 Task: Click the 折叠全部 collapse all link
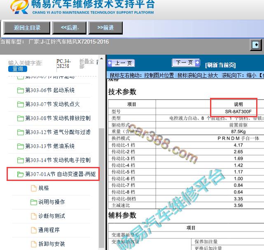[x=86, y=64]
